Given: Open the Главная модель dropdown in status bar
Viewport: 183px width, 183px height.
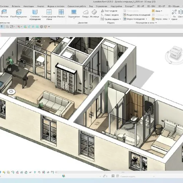Looking at the screenshot, I should point(154,176).
